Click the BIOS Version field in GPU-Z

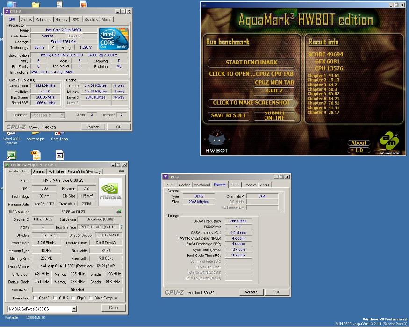[x=73, y=212]
